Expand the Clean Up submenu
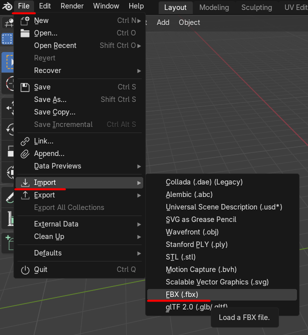This screenshot has width=308, height=335. pyautogui.click(x=139, y=237)
